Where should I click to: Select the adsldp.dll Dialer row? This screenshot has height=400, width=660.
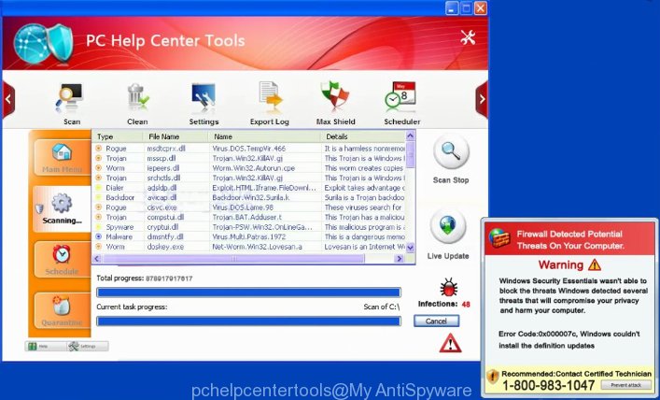[x=248, y=188]
